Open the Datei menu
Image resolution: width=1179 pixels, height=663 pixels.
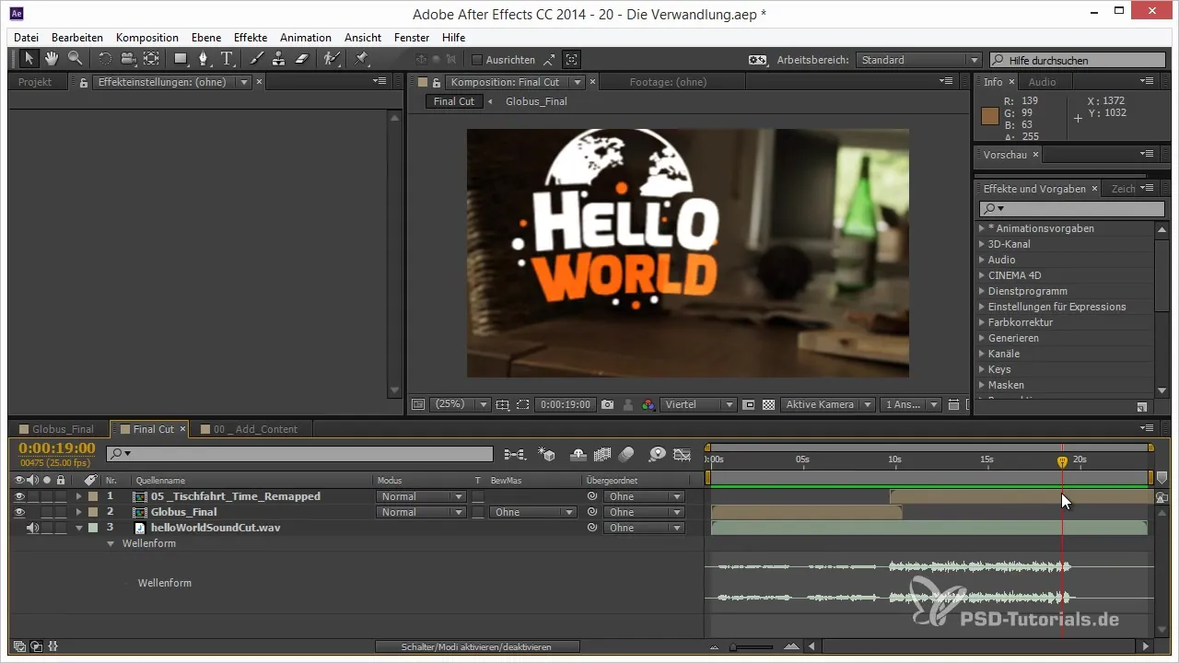click(x=27, y=38)
